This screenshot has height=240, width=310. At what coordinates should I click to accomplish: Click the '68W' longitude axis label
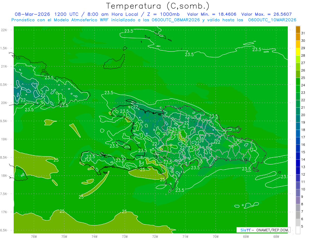click(276, 236)
